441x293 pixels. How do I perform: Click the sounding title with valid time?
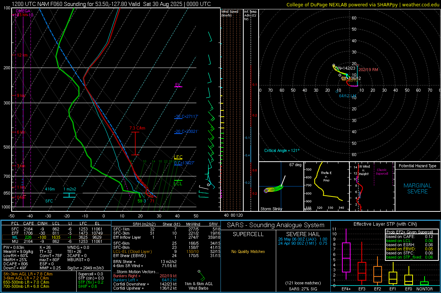tap(111, 4)
